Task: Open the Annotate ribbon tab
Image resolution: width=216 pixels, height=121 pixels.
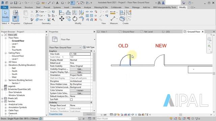Action: pos(77,7)
